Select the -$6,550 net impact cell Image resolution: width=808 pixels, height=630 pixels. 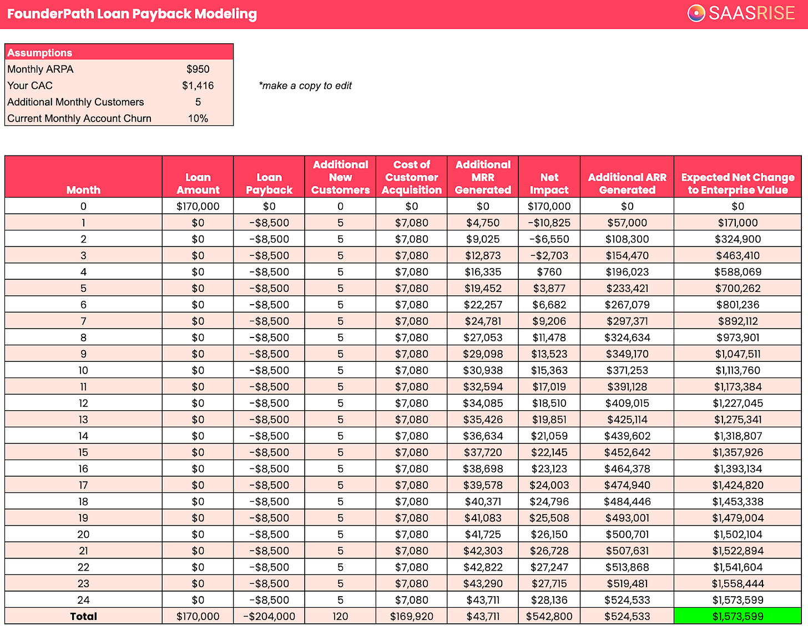tap(549, 239)
